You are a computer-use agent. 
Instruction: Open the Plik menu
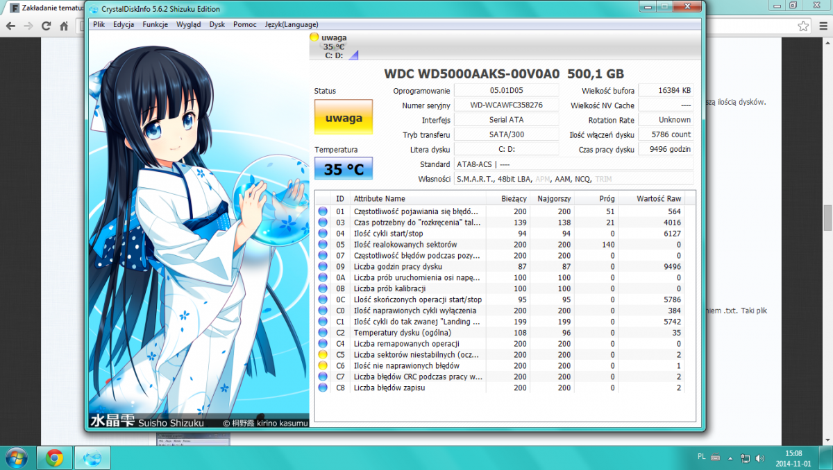coord(99,24)
